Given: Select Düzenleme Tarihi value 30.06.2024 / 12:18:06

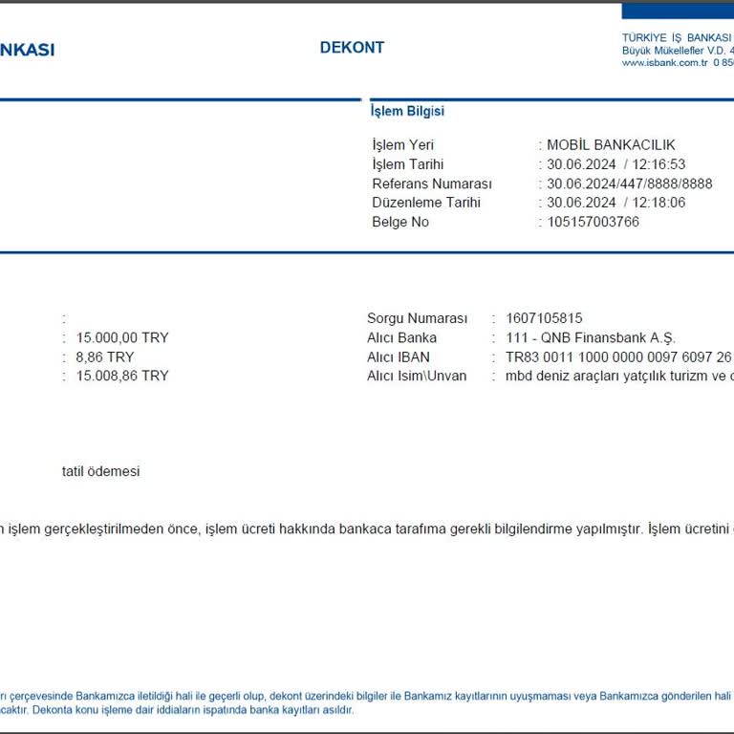Looking at the screenshot, I should [616, 203].
